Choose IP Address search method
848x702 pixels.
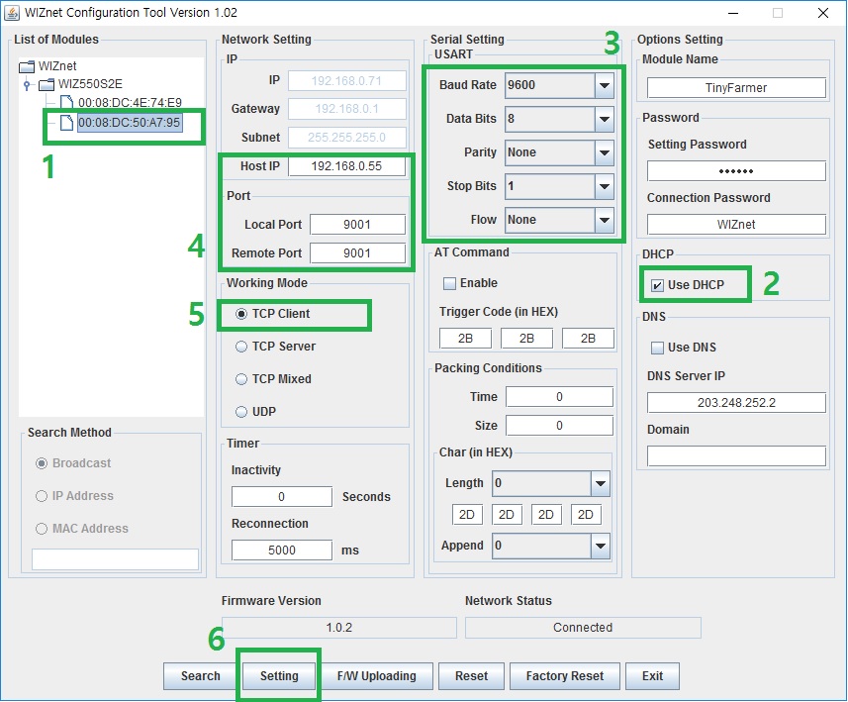(42, 496)
